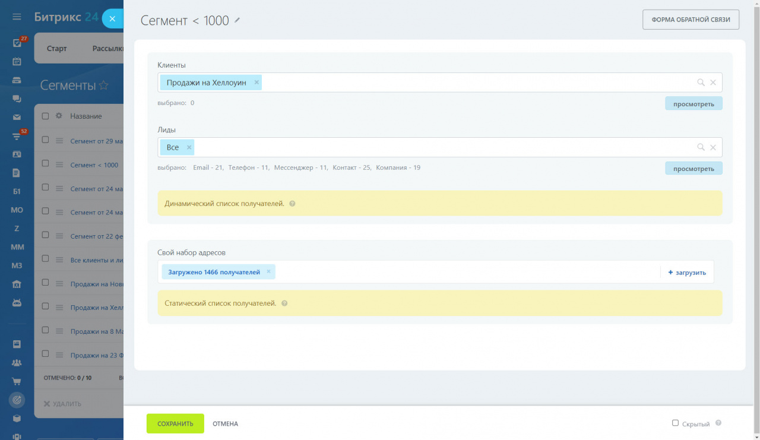This screenshot has width=760, height=440.
Task: Open help for the static recipients list
Action: 284,303
